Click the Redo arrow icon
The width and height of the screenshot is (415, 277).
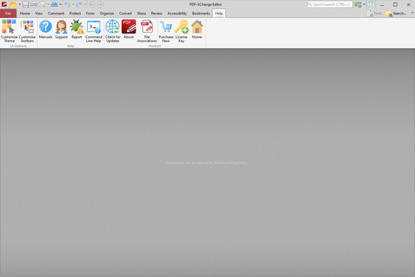click(x=79, y=4)
